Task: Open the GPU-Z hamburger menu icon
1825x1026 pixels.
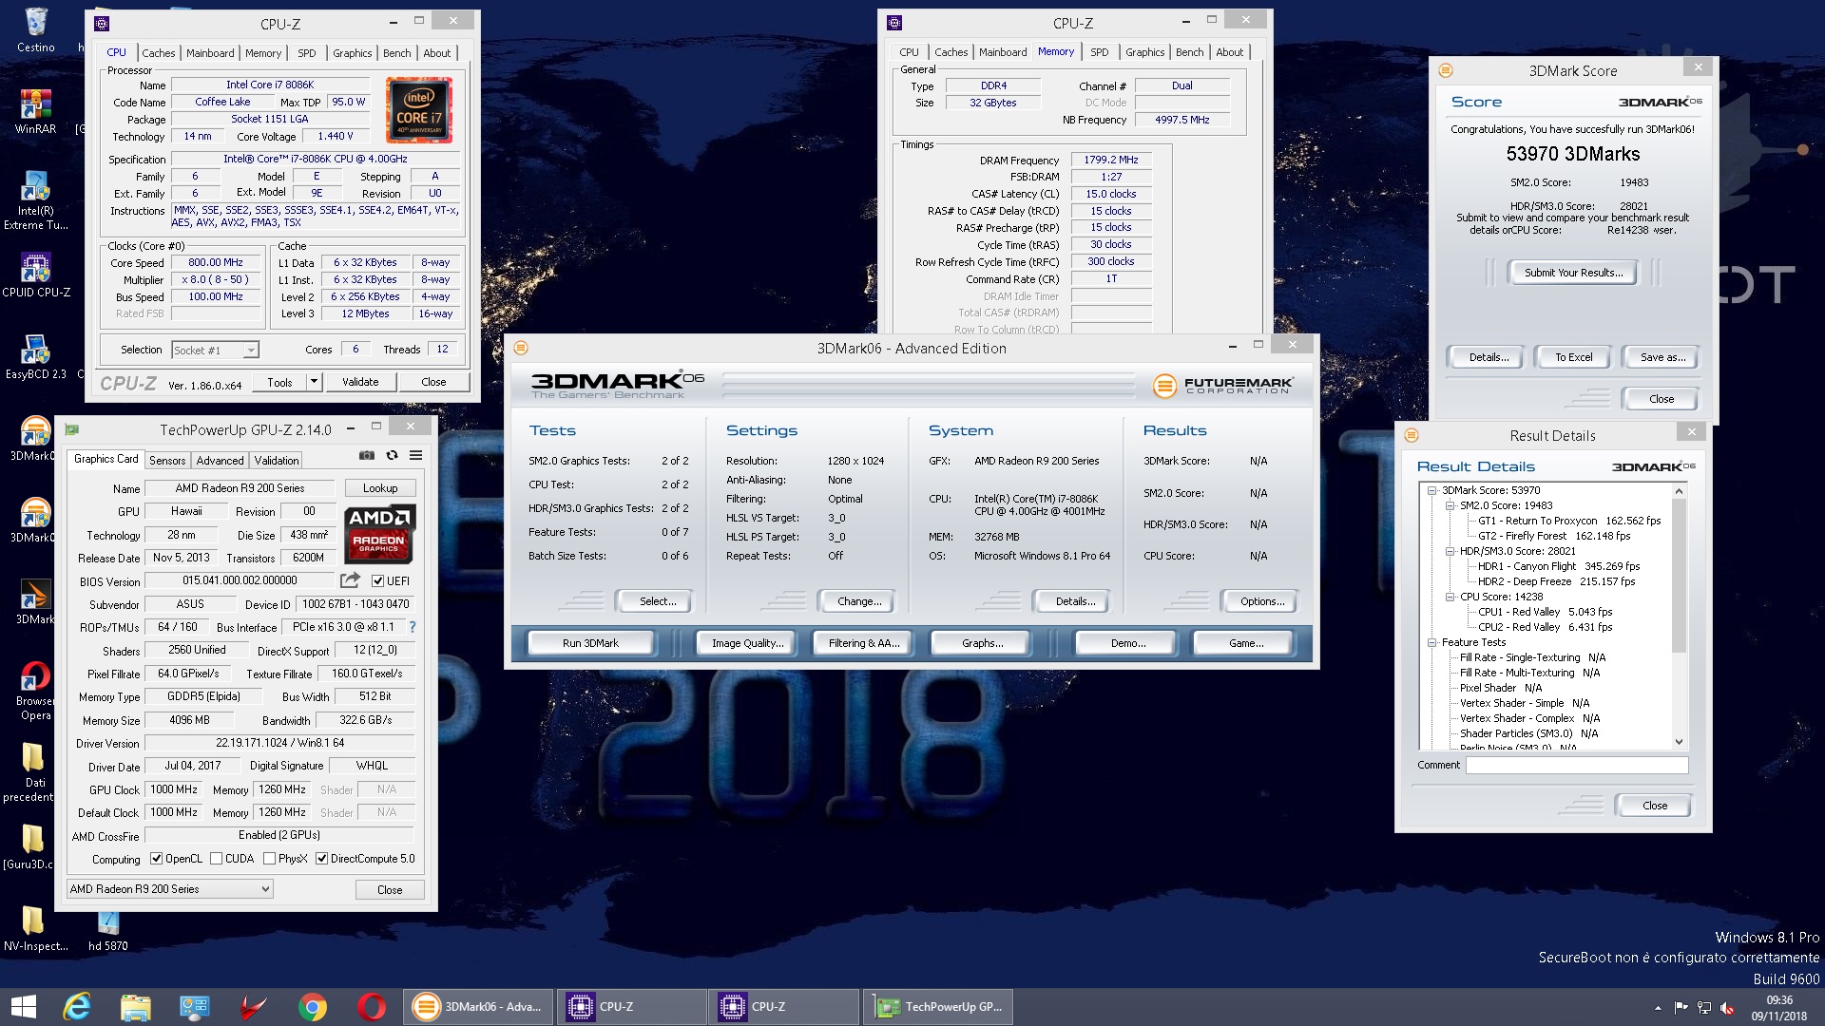Action: pyautogui.click(x=415, y=456)
